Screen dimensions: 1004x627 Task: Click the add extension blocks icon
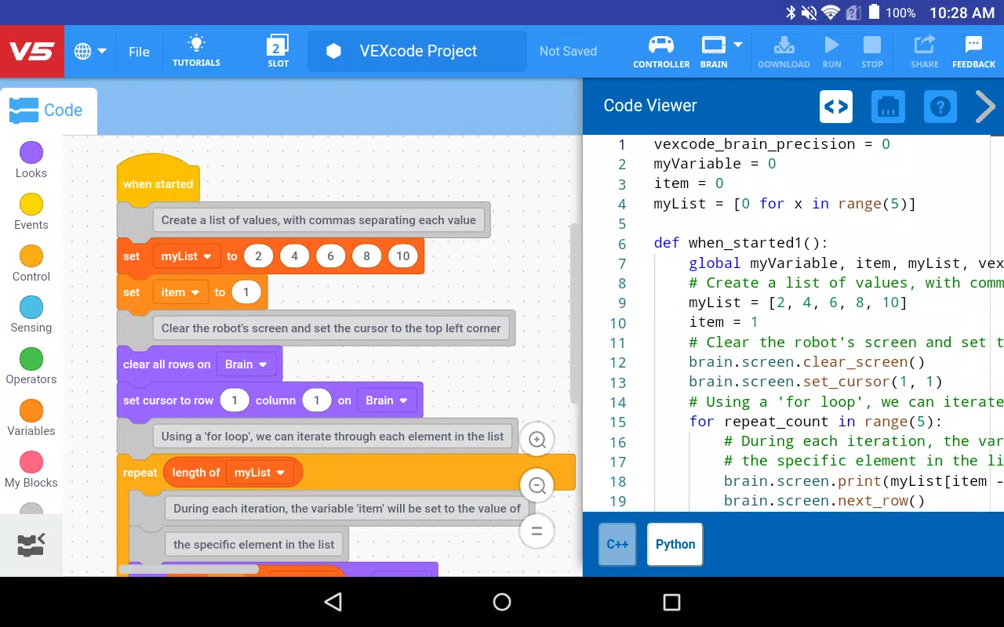(31, 545)
